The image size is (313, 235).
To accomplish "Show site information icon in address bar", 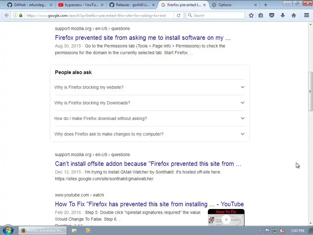I will pyautogui.click(x=15, y=15).
